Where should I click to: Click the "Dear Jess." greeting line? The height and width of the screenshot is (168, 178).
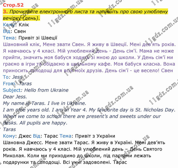15,97
